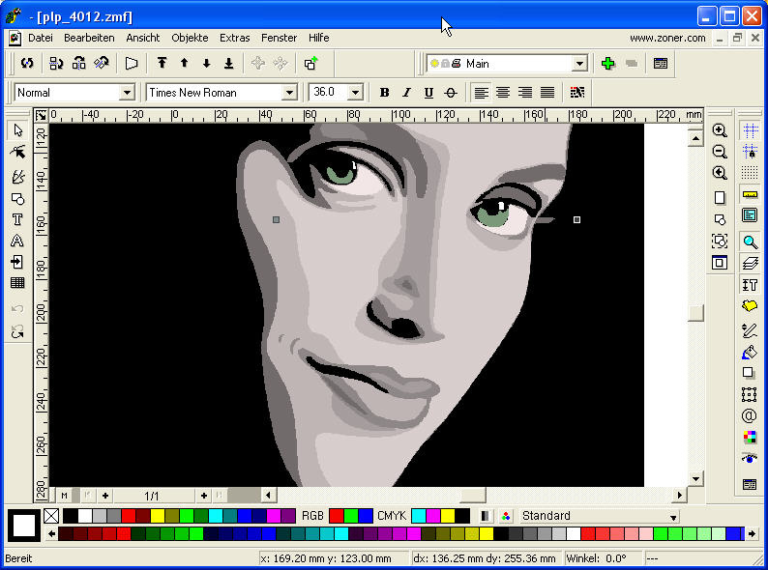Click the previous zoom magnifier icon
Image resolution: width=768 pixels, height=570 pixels.
pos(719,173)
